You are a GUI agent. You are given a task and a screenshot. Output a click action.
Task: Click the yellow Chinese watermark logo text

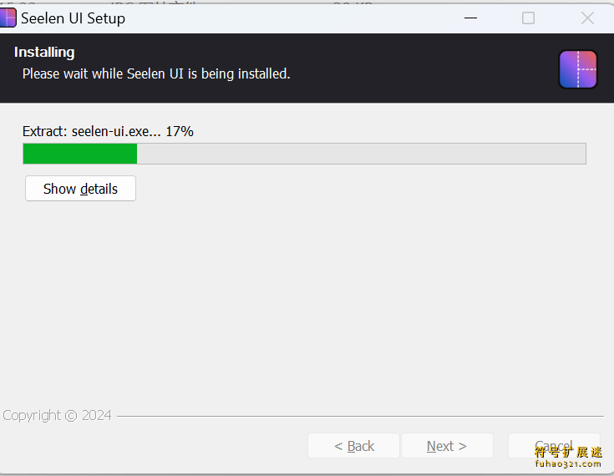pyautogui.click(x=568, y=452)
